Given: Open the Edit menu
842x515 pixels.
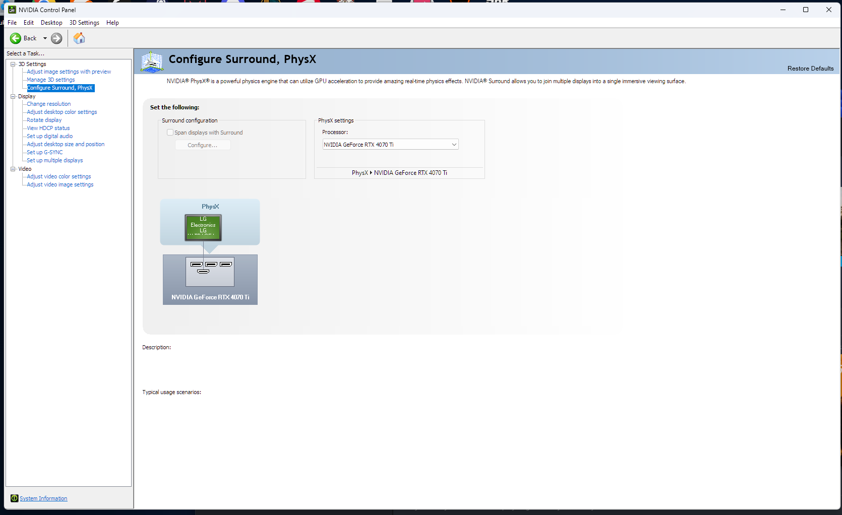Looking at the screenshot, I should [x=29, y=23].
